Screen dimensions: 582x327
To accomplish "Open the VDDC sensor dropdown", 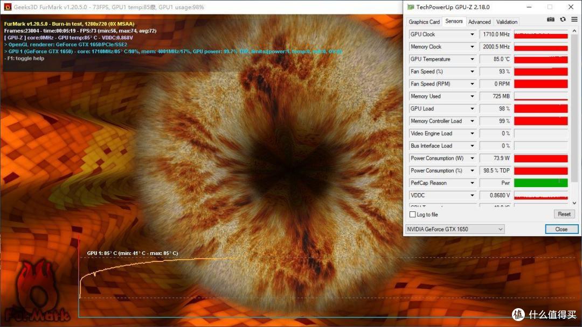I will pos(472,196).
